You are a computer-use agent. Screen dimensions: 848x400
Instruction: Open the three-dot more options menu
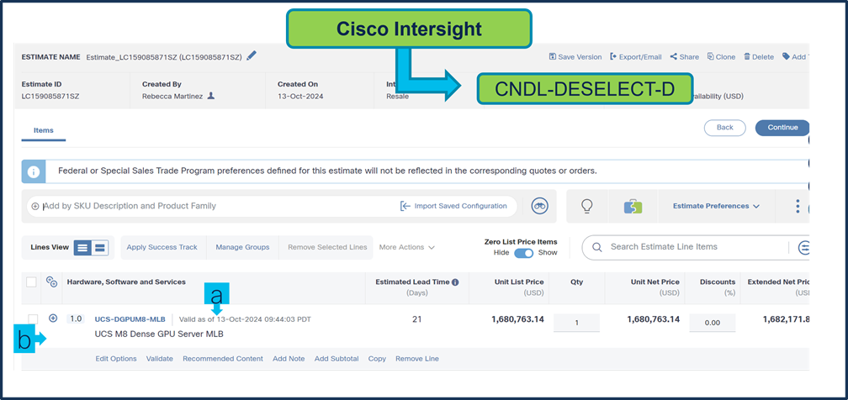pyautogui.click(x=798, y=206)
